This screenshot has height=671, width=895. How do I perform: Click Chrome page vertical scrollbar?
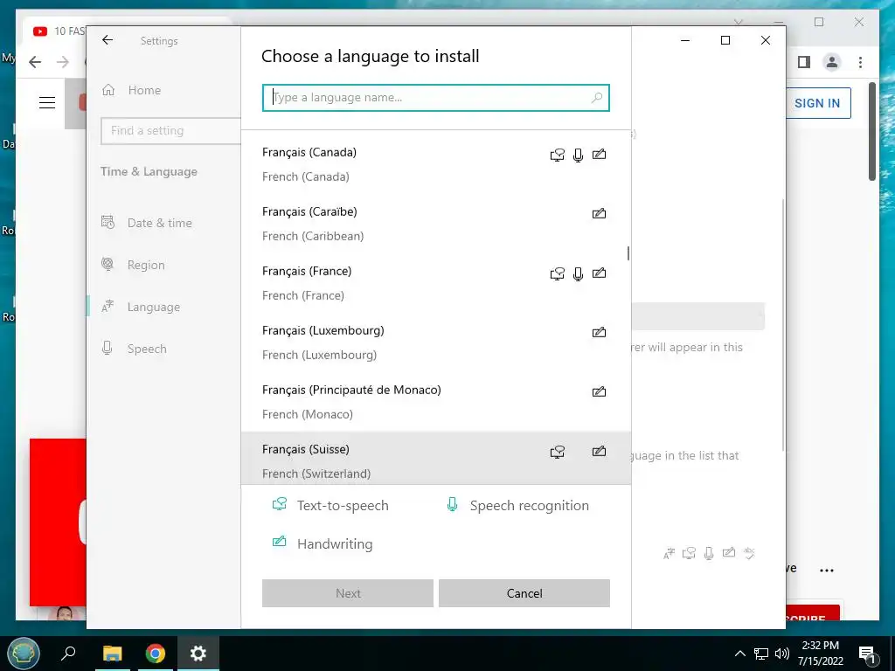click(872, 132)
